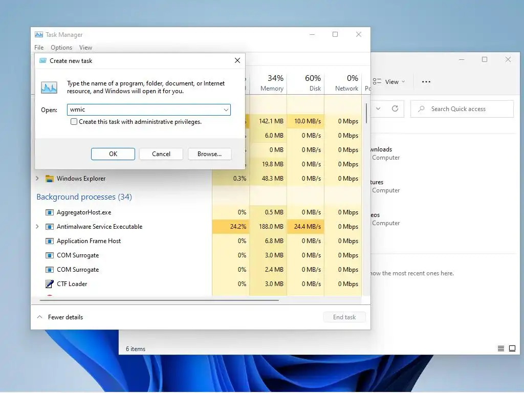Select the AggregatorHost.exe row name
Viewport: 524px width, 393px height.
point(84,212)
